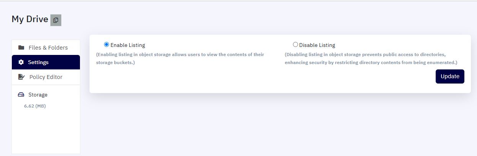Click the My Drive heading

pos(30,19)
